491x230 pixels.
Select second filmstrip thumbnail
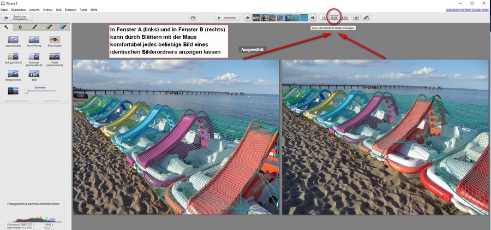pos(264,18)
